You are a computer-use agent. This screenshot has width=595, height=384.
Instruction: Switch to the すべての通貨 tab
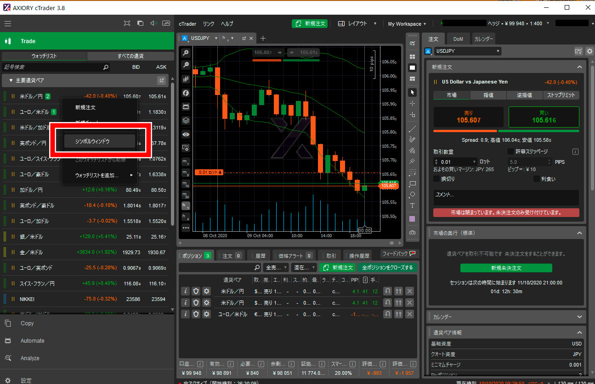tap(130, 56)
